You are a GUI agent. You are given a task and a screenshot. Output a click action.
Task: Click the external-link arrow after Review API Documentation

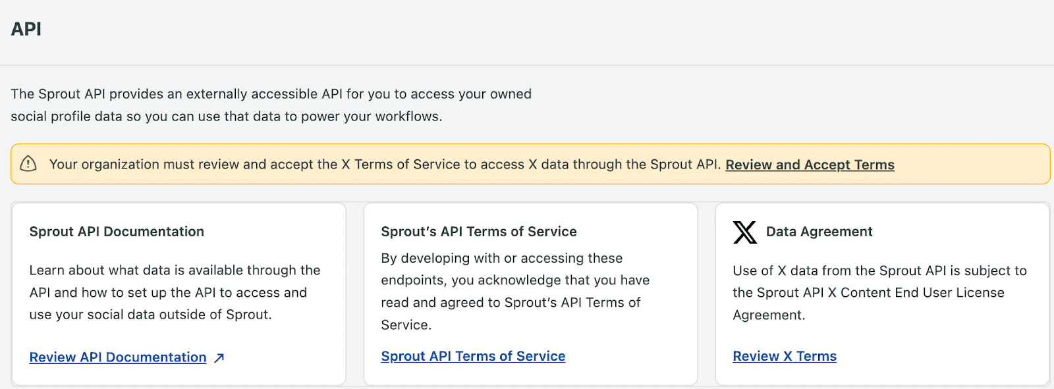[219, 357]
